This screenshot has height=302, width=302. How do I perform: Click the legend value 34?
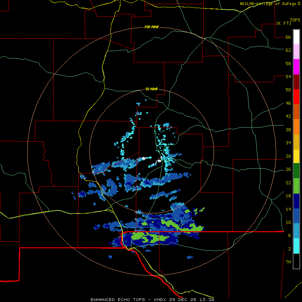point(288,143)
